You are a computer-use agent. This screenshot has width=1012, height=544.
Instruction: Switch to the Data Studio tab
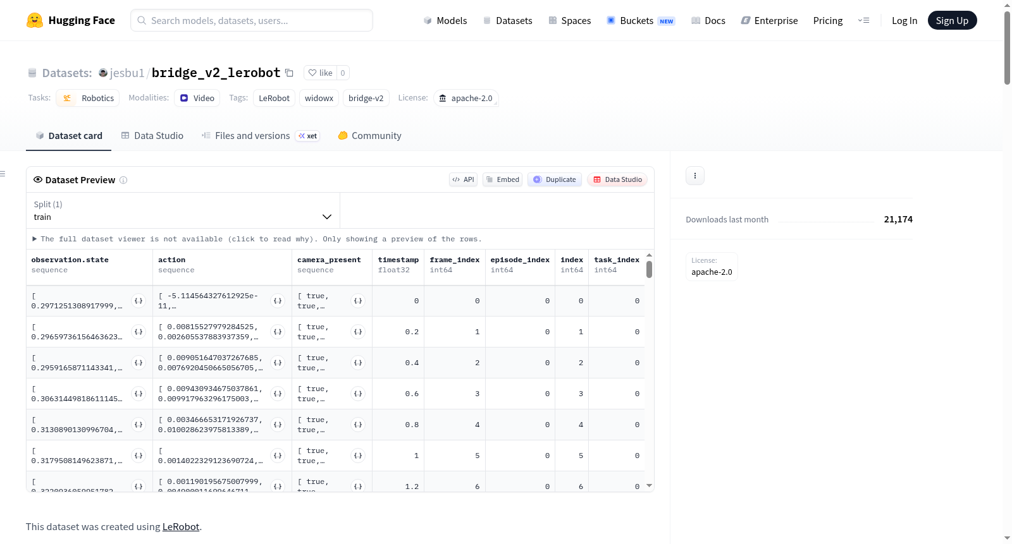point(152,136)
